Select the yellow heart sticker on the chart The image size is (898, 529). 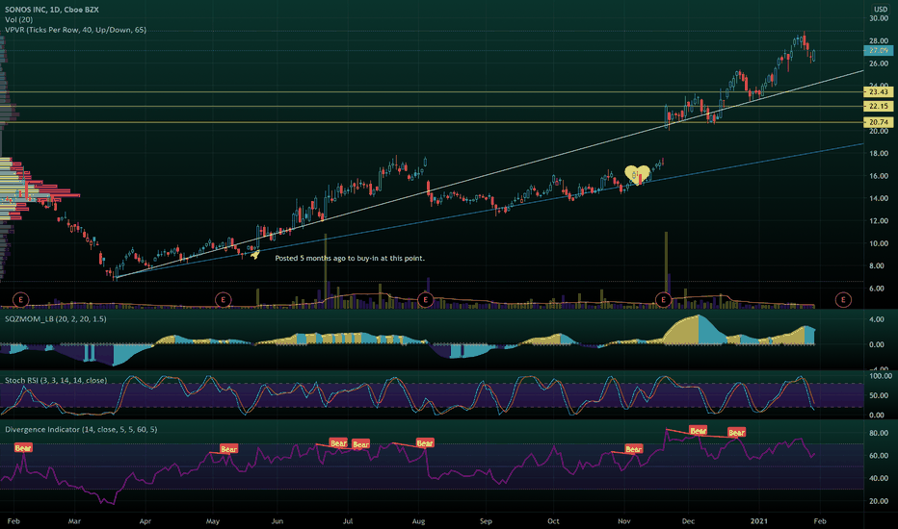click(637, 174)
